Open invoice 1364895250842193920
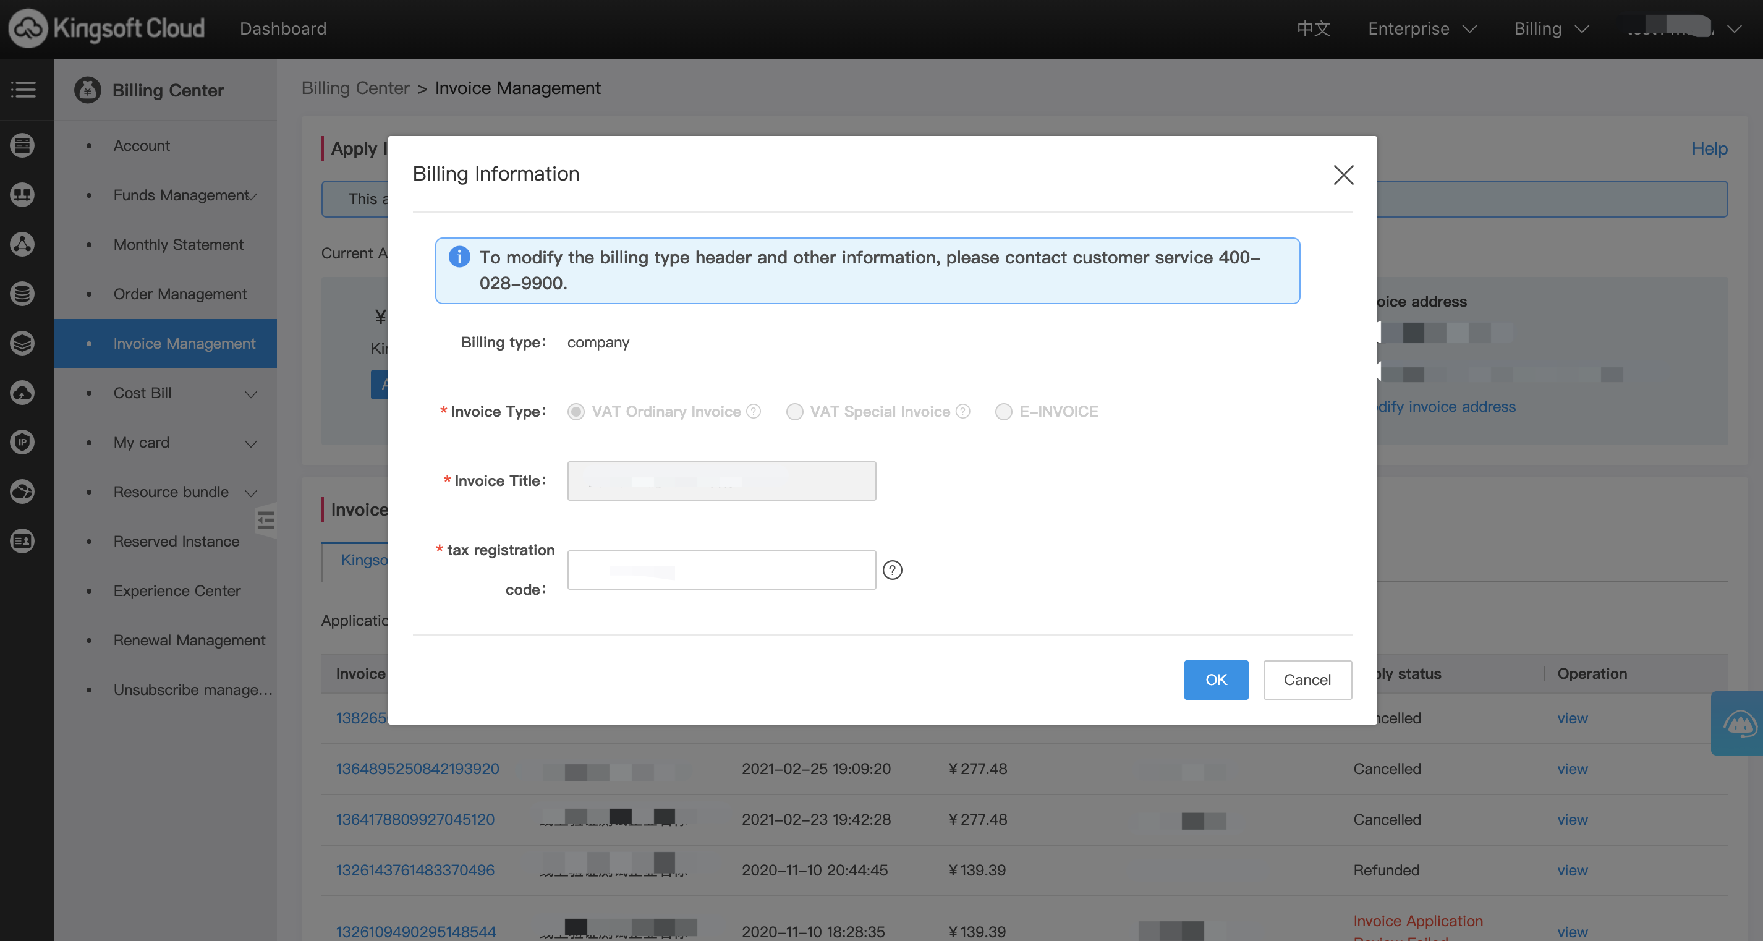 click(x=417, y=768)
